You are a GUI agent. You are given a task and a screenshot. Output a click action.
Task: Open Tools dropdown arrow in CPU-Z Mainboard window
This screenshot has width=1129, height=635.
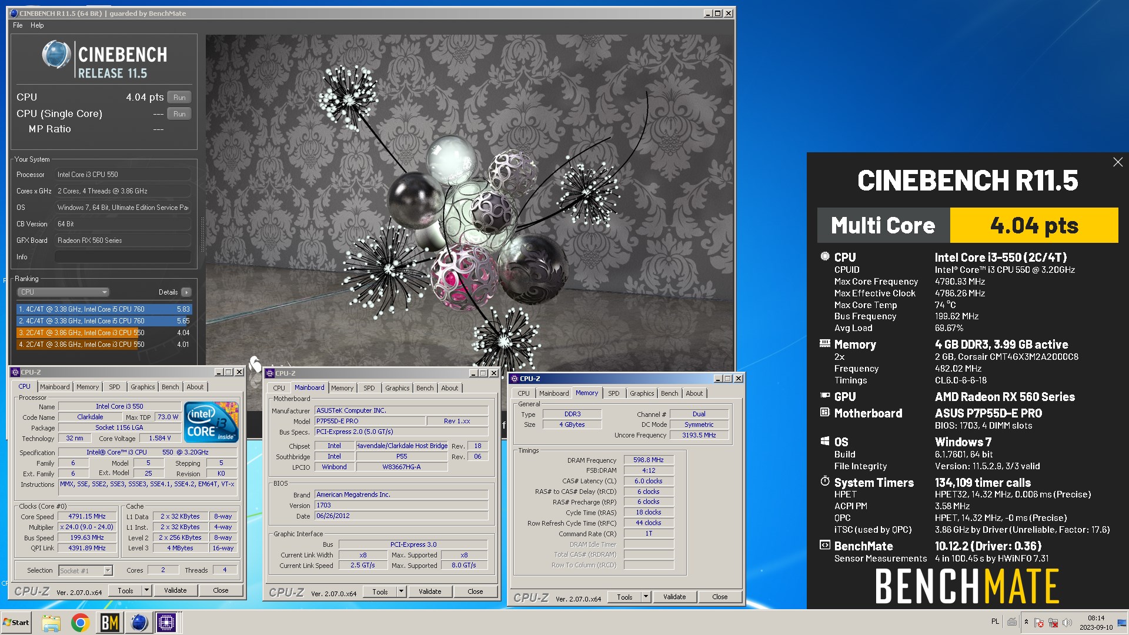point(402,591)
